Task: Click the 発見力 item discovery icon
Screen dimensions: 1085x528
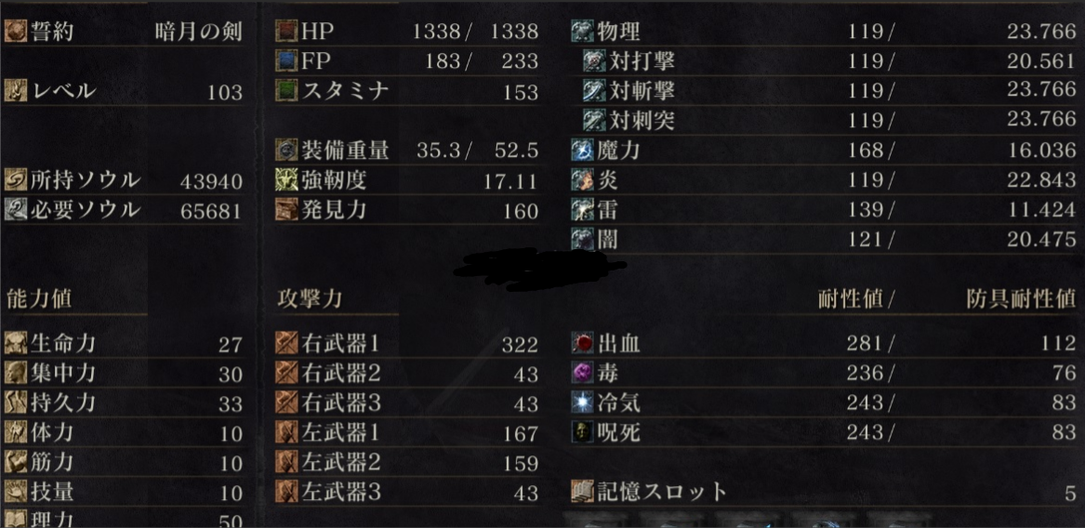Action: 286,210
